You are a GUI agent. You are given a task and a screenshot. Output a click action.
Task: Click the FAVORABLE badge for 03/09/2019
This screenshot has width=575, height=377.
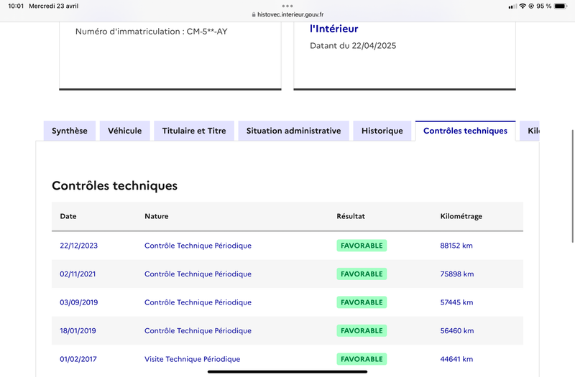(362, 302)
